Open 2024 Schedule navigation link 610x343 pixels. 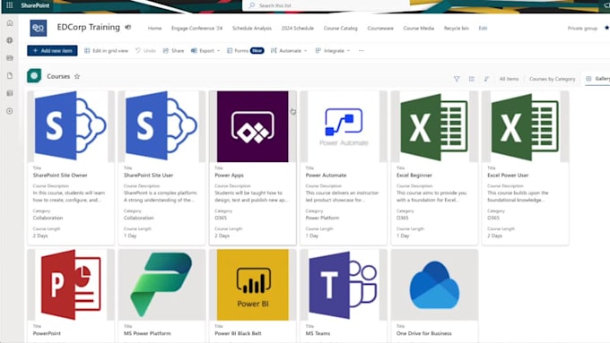tap(297, 29)
